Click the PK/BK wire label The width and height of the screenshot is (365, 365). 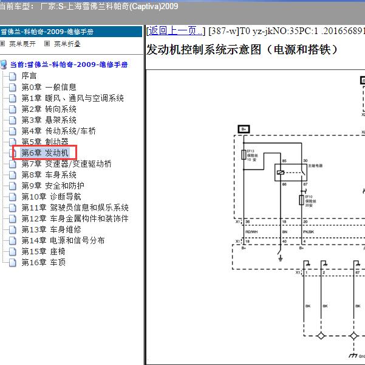click(309, 232)
